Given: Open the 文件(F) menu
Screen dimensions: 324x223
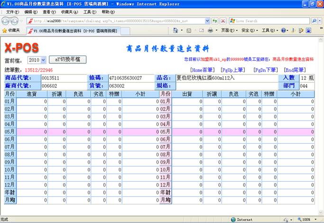Looking at the screenshot, I should coord(12,11).
